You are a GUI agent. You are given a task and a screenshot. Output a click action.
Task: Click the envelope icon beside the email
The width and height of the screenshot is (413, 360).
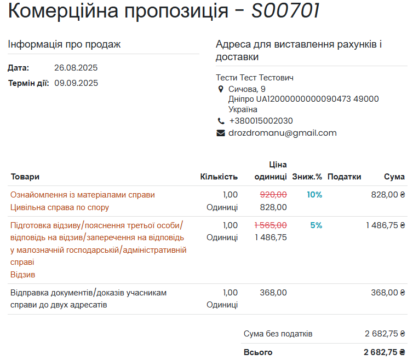point(221,133)
